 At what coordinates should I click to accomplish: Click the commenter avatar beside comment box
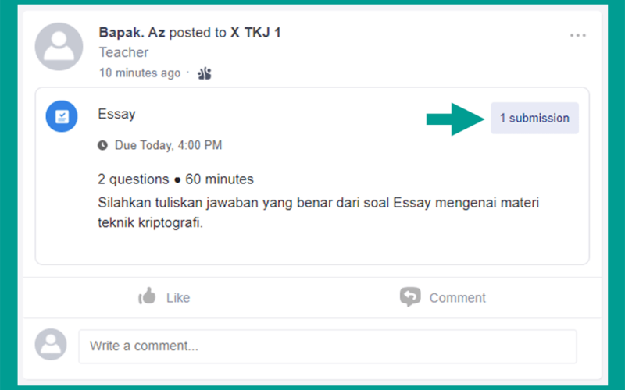51,344
